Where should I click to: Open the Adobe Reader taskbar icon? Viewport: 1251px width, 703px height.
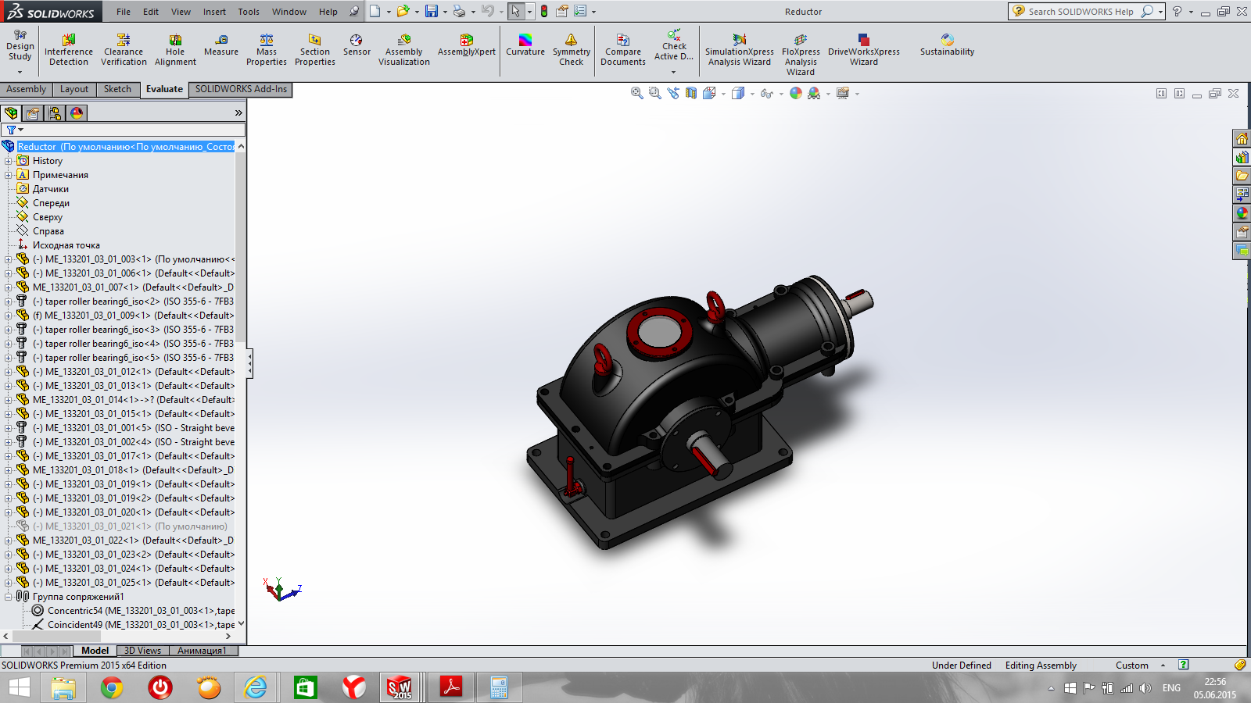[x=451, y=687]
